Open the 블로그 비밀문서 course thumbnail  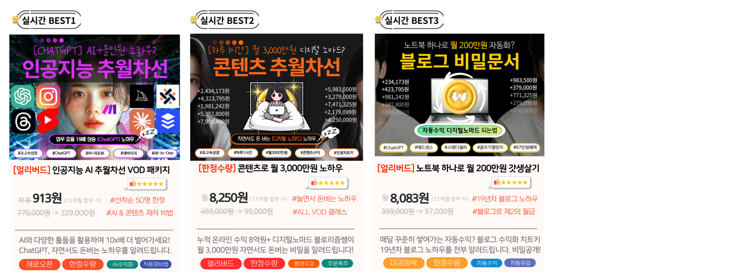[460, 95]
